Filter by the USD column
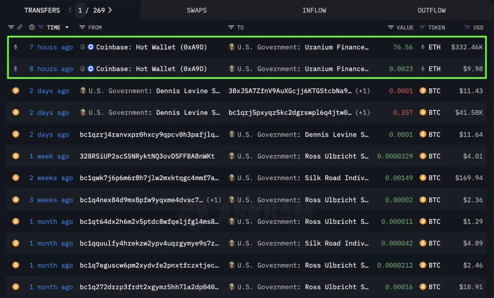 pyautogui.click(x=467, y=28)
